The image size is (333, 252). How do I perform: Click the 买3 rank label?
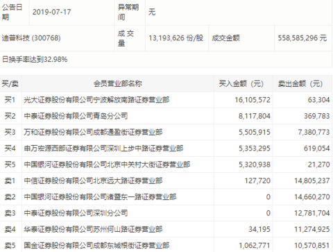(x=10, y=132)
